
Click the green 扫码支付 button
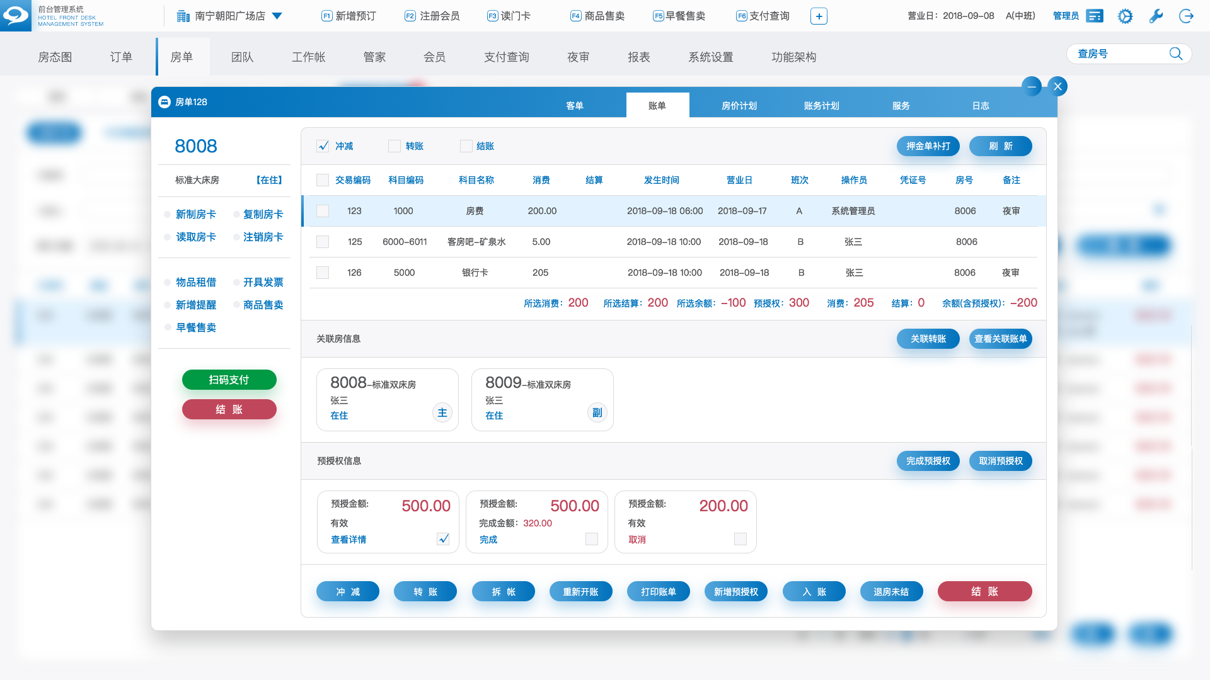[229, 380]
